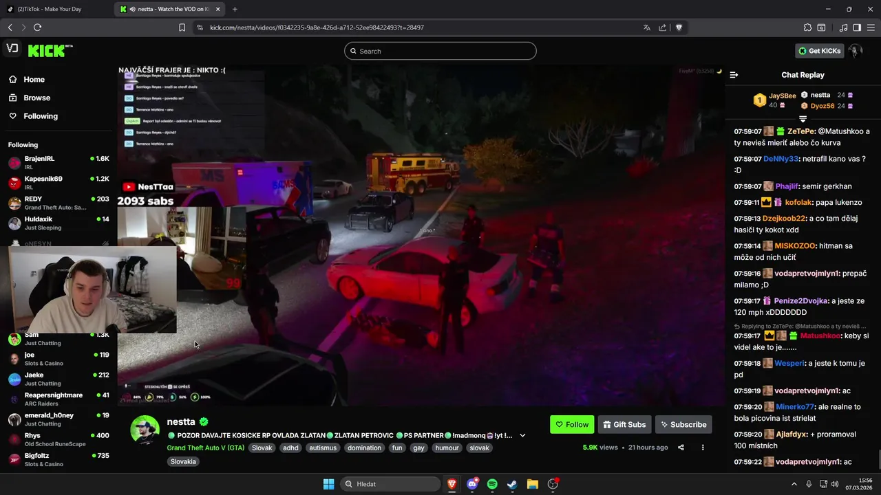The width and height of the screenshot is (881, 495).
Task: Open the media control music-note icon
Action: pyautogui.click(x=844, y=27)
